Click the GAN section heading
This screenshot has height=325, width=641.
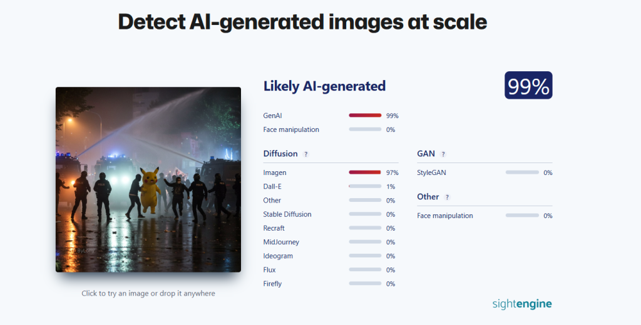(426, 154)
